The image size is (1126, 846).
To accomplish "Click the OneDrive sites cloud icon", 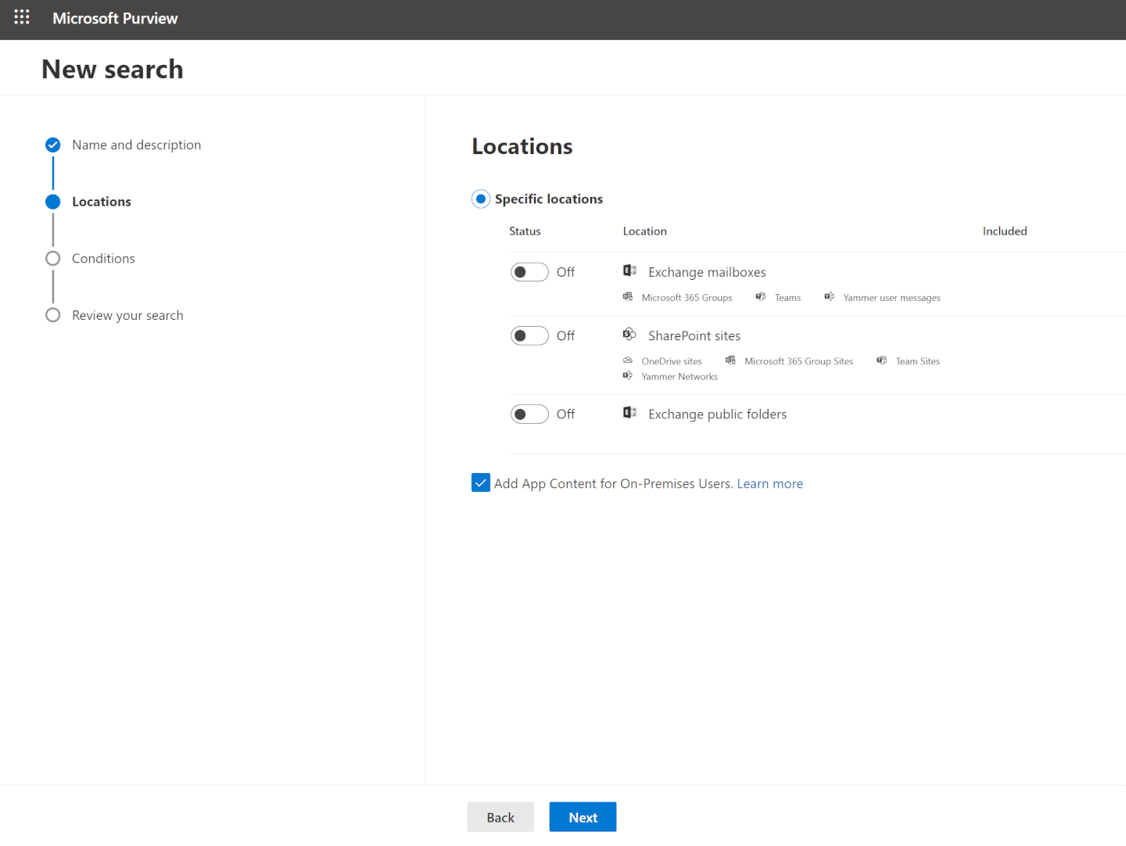I will [x=627, y=360].
